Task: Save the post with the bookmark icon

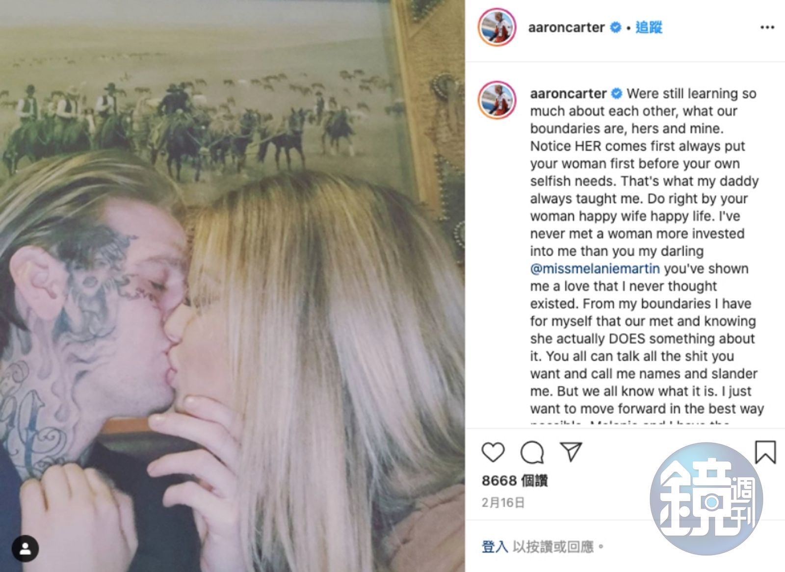Action: click(x=765, y=452)
